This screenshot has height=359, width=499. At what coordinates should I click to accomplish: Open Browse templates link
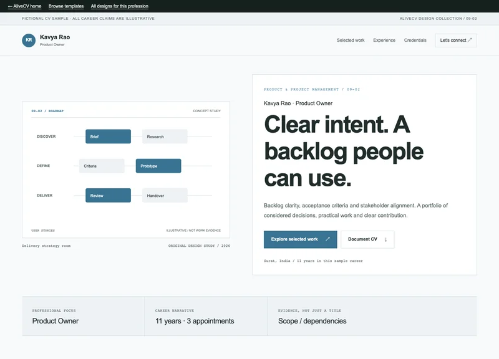point(66,6)
